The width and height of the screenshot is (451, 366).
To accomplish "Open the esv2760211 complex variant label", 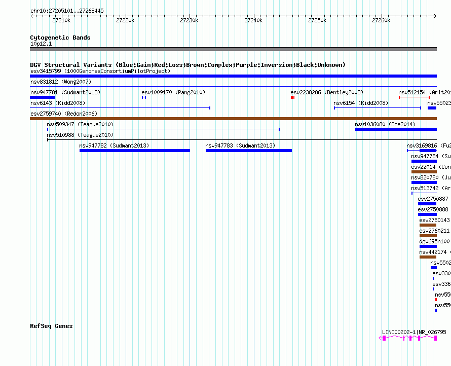I will (x=434, y=231).
